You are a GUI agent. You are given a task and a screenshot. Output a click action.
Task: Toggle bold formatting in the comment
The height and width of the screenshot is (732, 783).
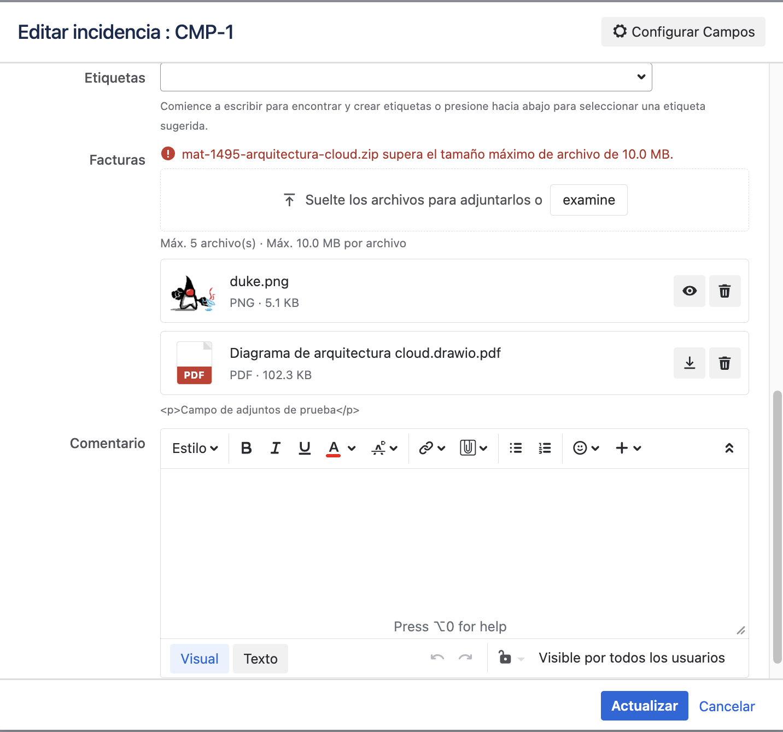[247, 448]
